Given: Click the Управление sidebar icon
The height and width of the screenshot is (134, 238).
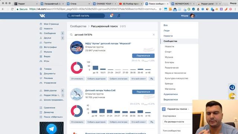Looking at the screenshot, I should coord(41,83).
